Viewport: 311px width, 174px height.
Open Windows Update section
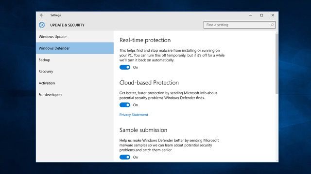click(x=75, y=37)
